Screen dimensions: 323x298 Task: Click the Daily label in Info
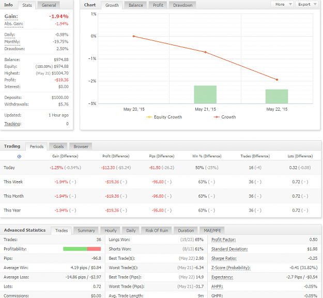[9, 35]
